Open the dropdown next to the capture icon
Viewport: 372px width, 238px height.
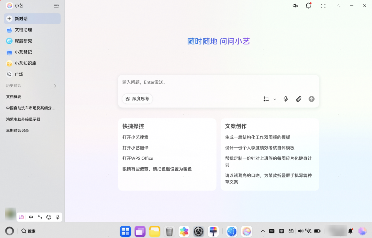point(275,99)
